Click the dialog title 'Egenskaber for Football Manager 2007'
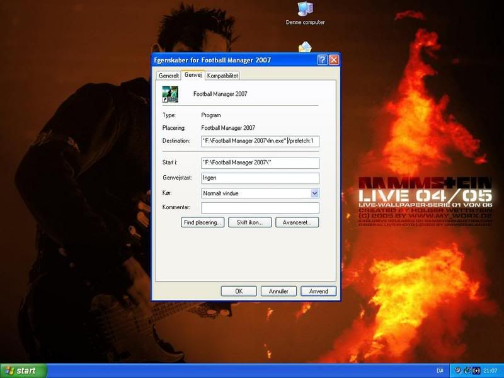 pos(212,60)
